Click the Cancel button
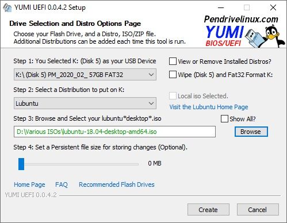287x223 pixels. coord(258,210)
